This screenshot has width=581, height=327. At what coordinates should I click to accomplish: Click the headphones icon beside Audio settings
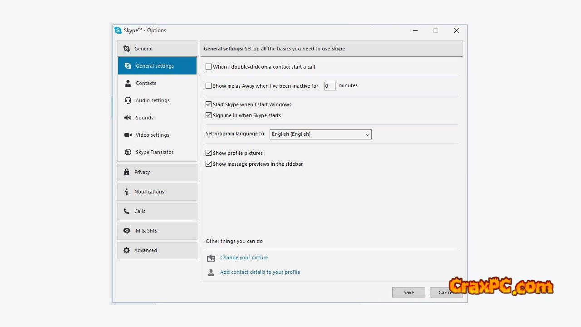pyautogui.click(x=128, y=100)
